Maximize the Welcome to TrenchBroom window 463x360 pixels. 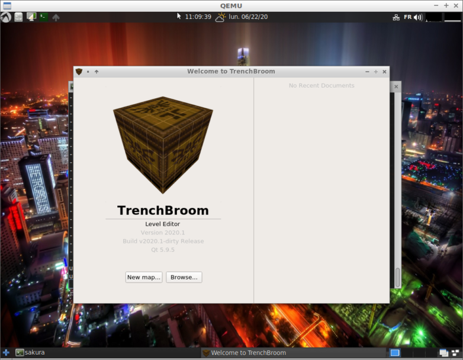375,72
